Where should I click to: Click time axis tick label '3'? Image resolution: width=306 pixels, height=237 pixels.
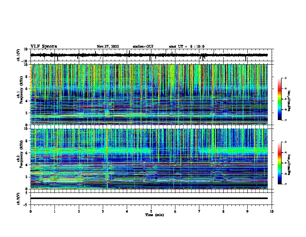pos(103,211)
